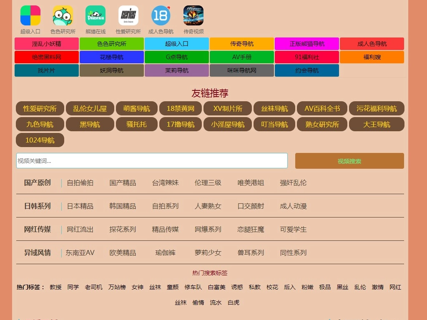Viewport: 427px width, 320px height.
Task: Click the blue circular 18 icon
Action: pos(161,16)
